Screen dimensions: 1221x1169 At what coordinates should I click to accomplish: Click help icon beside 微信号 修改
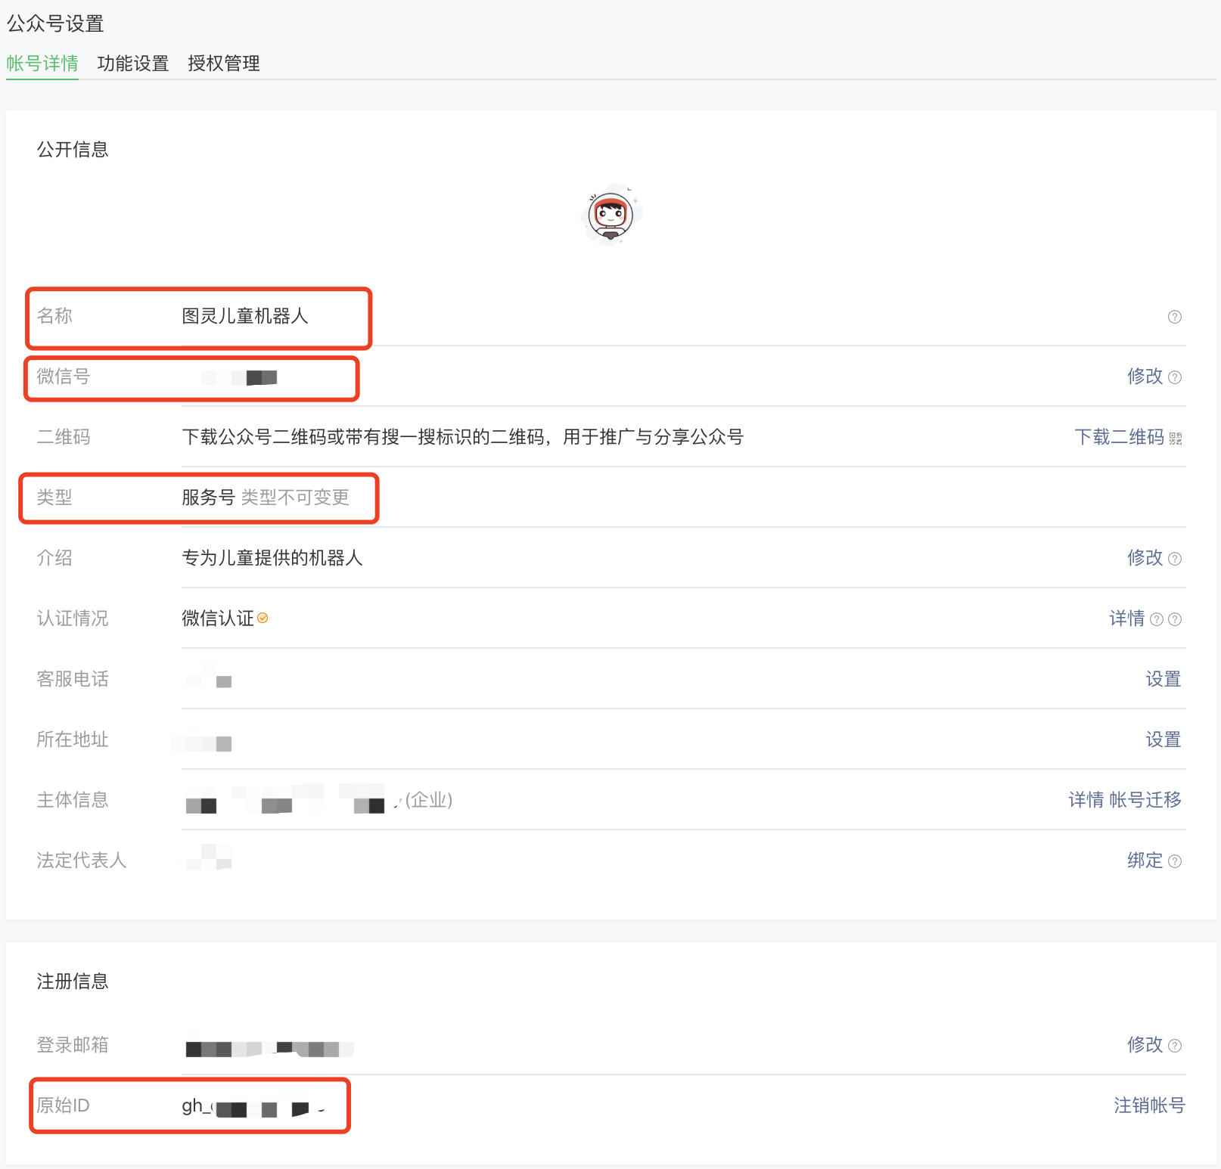[x=1174, y=377]
